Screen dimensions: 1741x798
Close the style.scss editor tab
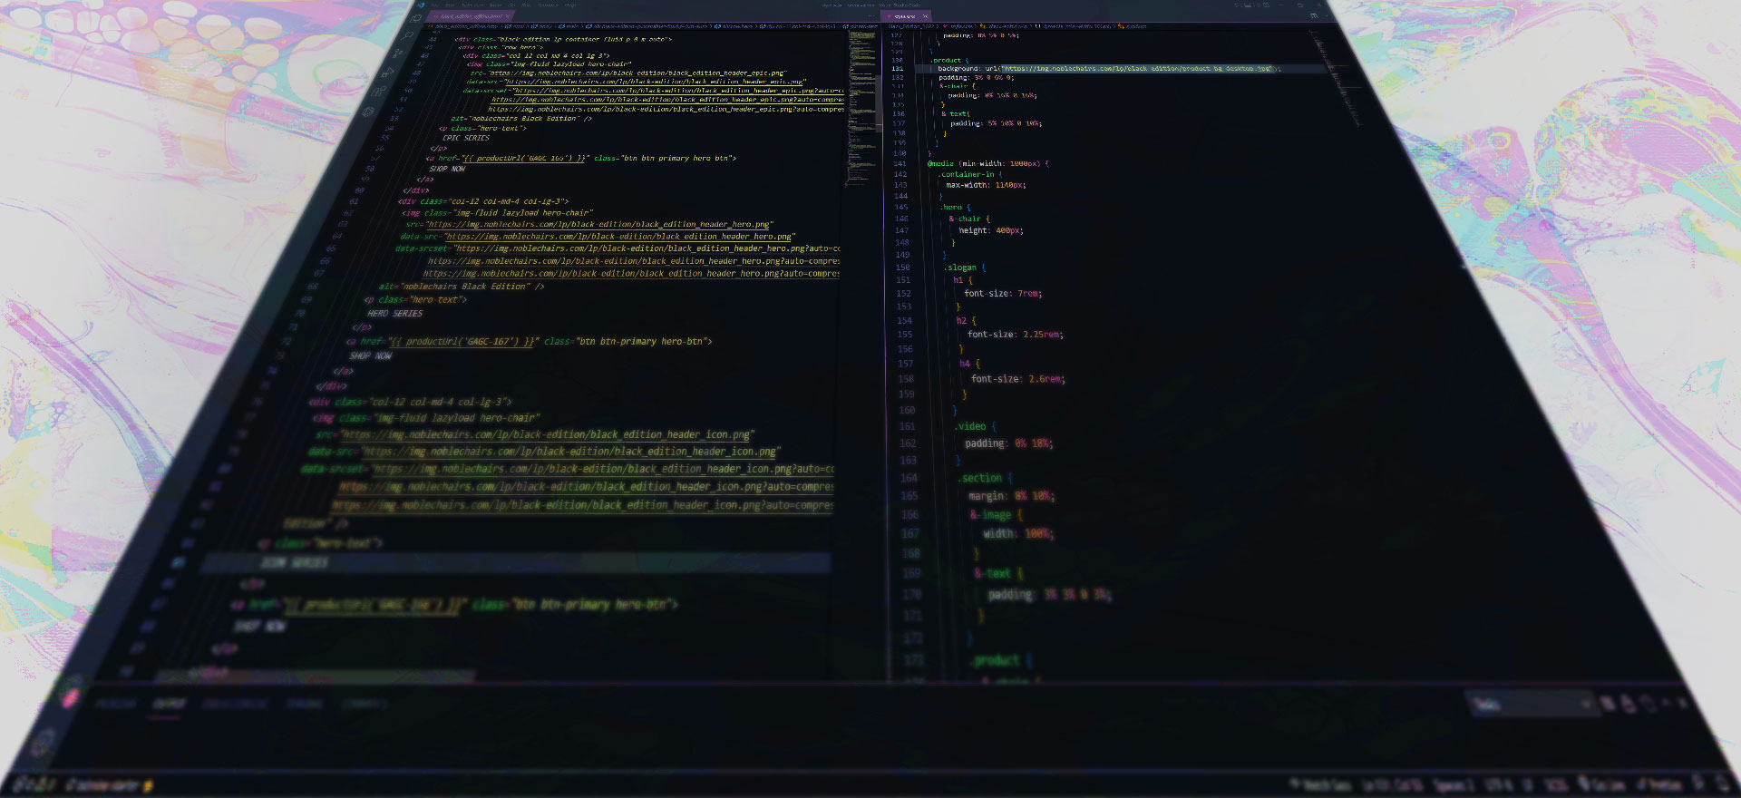click(x=926, y=16)
